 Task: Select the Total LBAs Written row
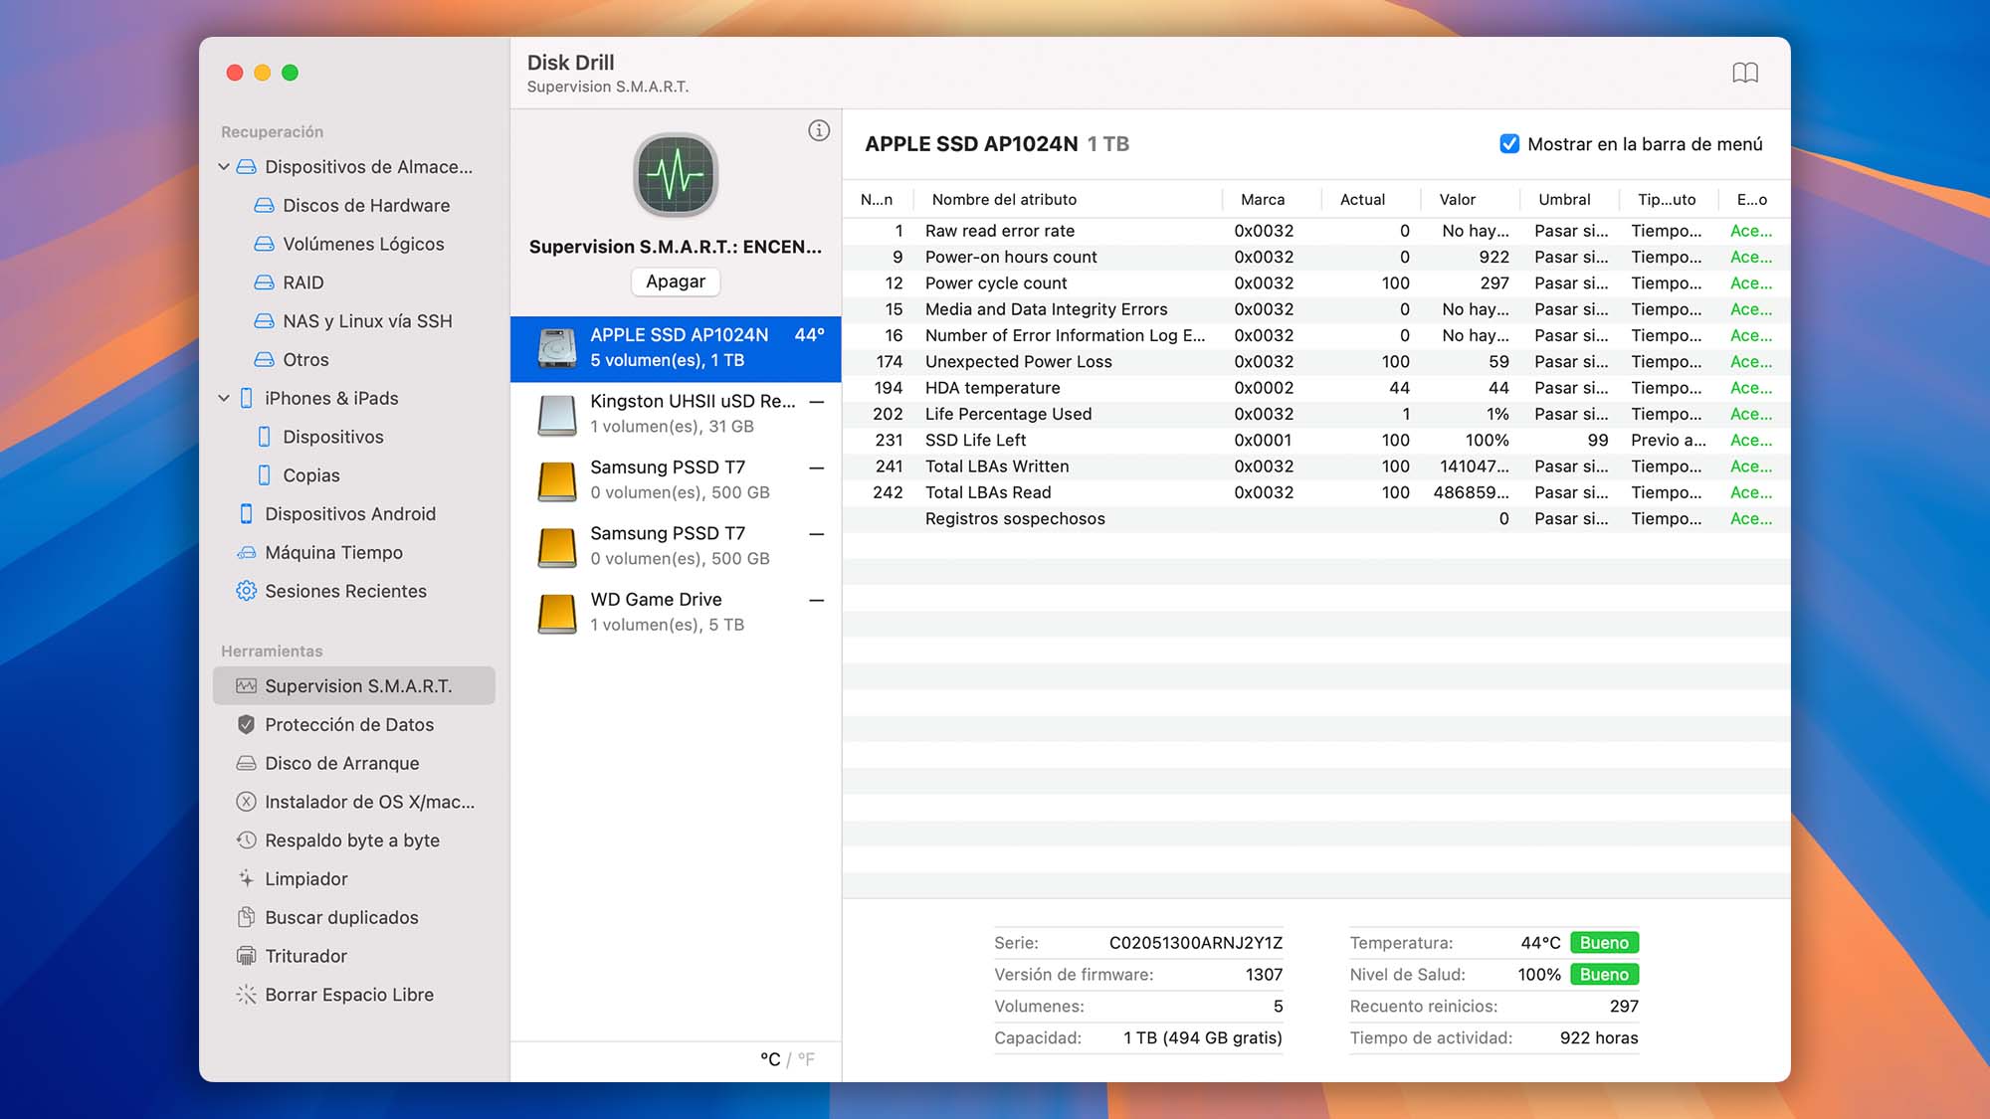pyautogui.click(x=1315, y=466)
